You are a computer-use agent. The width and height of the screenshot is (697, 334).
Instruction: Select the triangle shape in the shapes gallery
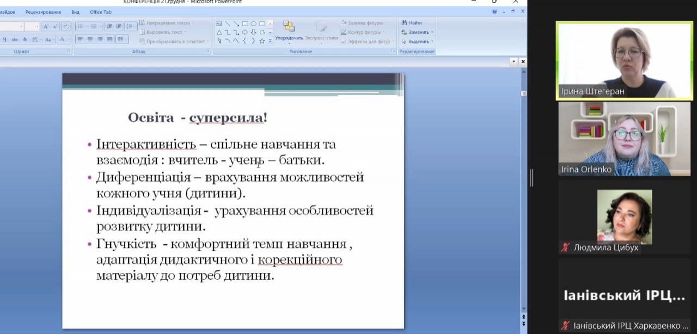pyautogui.click(x=219, y=32)
